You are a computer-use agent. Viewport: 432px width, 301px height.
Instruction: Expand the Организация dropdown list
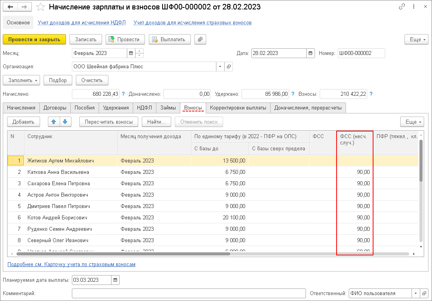[x=220, y=67]
